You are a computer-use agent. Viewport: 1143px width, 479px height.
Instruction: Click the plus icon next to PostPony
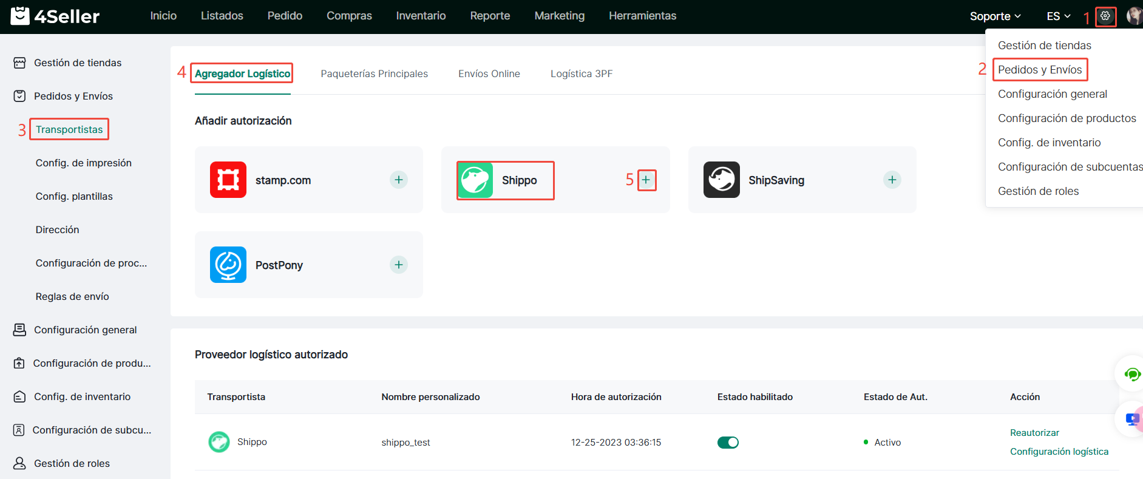click(398, 265)
